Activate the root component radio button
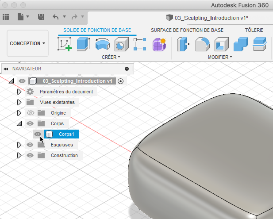This screenshot has height=219, width=273. (120, 81)
